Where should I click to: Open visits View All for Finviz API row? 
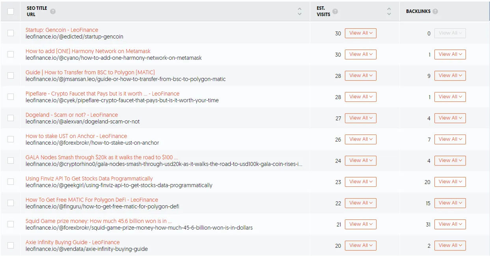(x=361, y=182)
